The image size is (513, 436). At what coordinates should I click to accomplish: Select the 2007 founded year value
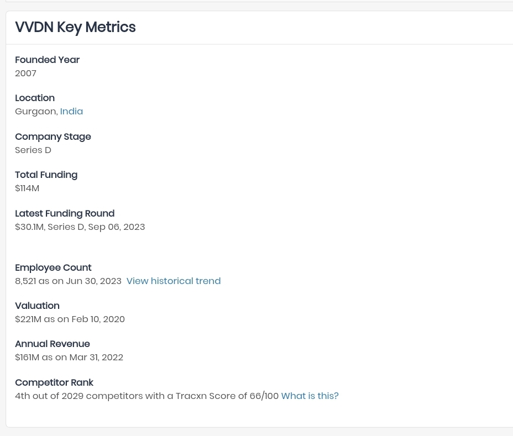click(x=25, y=73)
